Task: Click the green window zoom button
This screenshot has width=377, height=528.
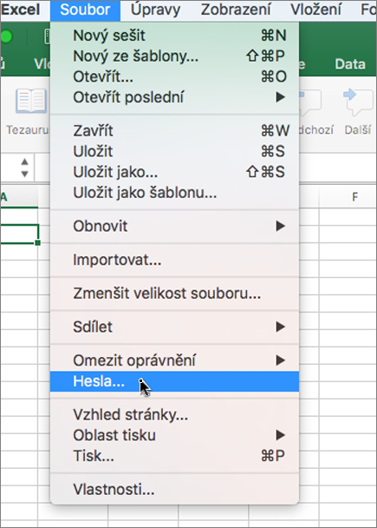Action: tap(6, 36)
